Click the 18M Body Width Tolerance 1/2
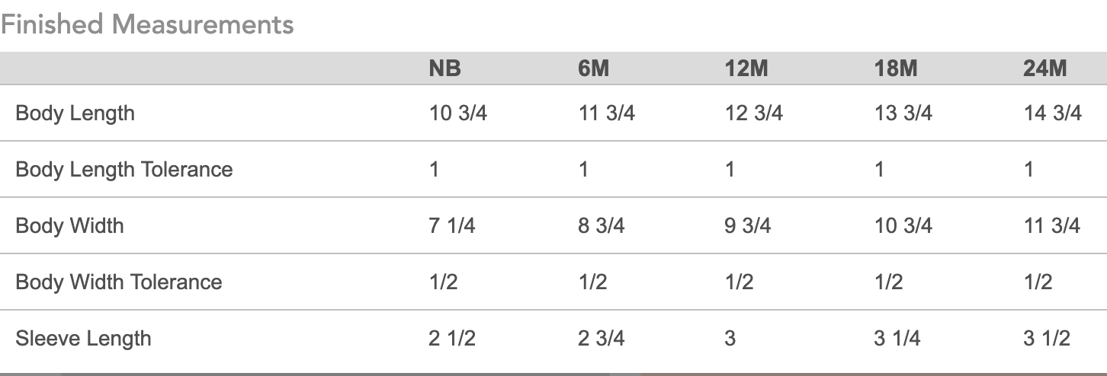 pyautogui.click(x=887, y=282)
